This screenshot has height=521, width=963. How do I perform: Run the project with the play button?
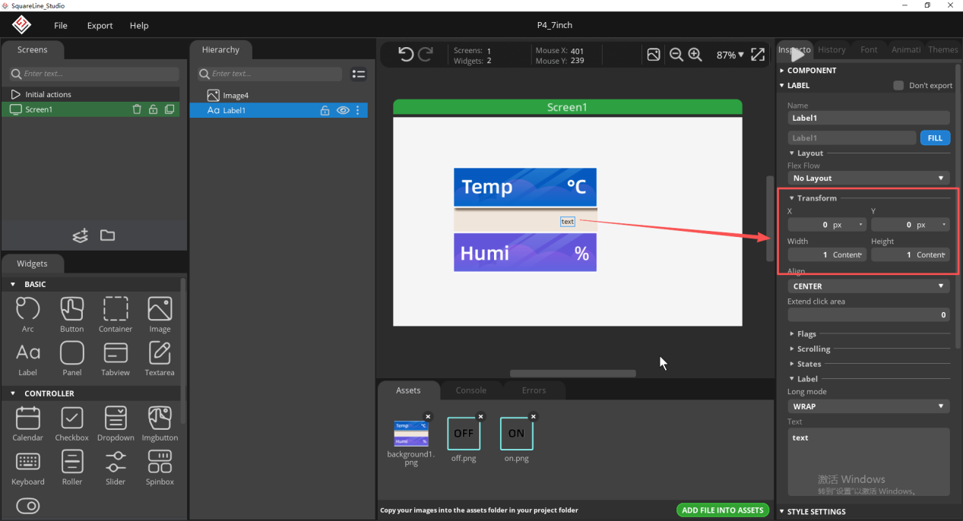(797, 54)
